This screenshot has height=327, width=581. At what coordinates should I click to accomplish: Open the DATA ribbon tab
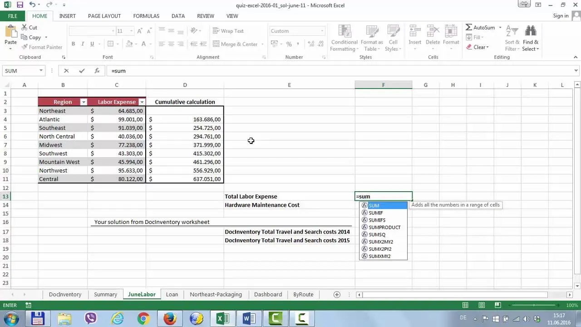pos(178,16)
